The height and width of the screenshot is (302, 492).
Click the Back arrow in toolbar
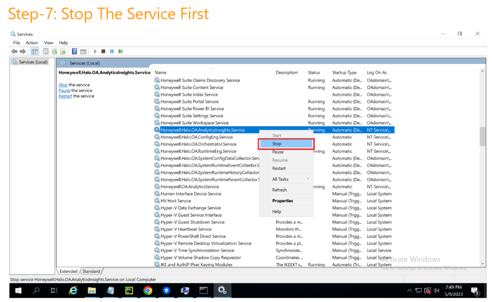coord(14,51)
